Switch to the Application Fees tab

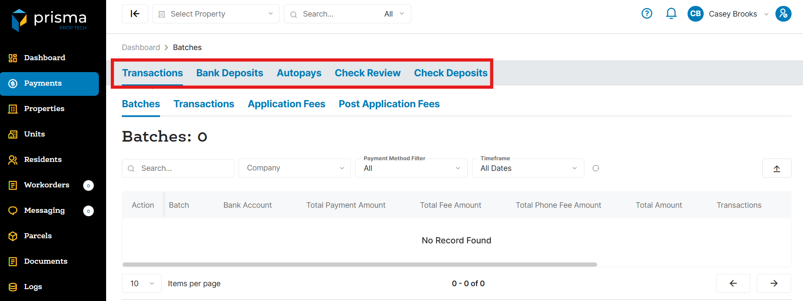click(286, 104)
